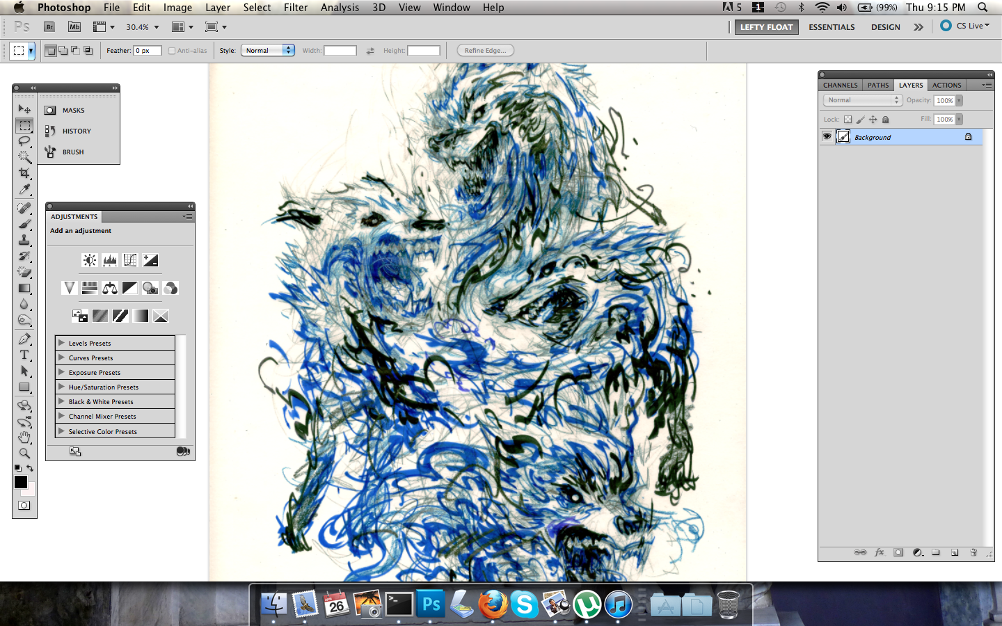Switch to the Channels tab

(841, 85)
